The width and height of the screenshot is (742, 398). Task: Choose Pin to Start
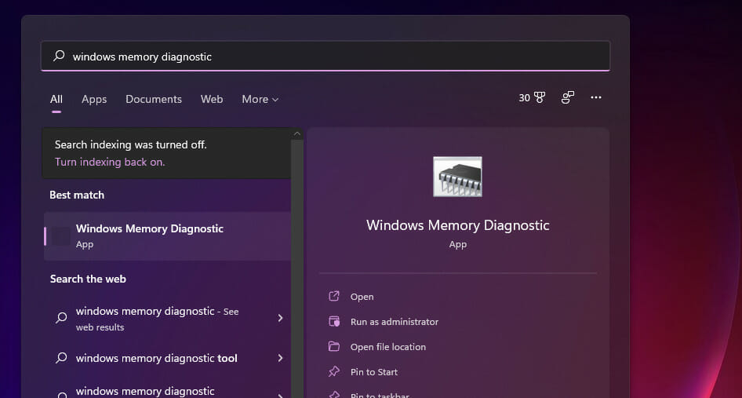click(374, 372)
